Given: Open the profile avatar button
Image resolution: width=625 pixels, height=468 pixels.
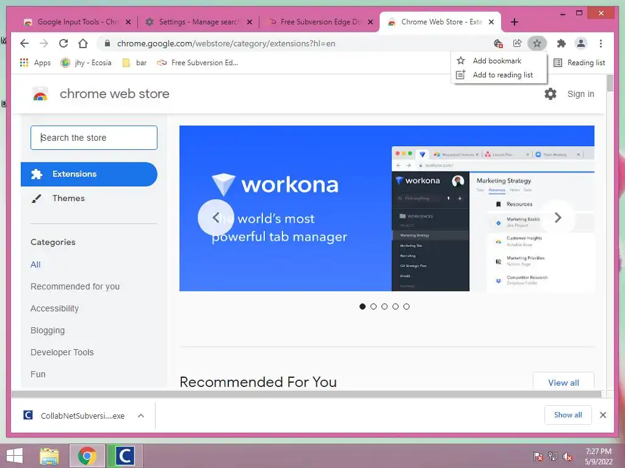Looking at the screenshot, I should [x=581, y=43].
